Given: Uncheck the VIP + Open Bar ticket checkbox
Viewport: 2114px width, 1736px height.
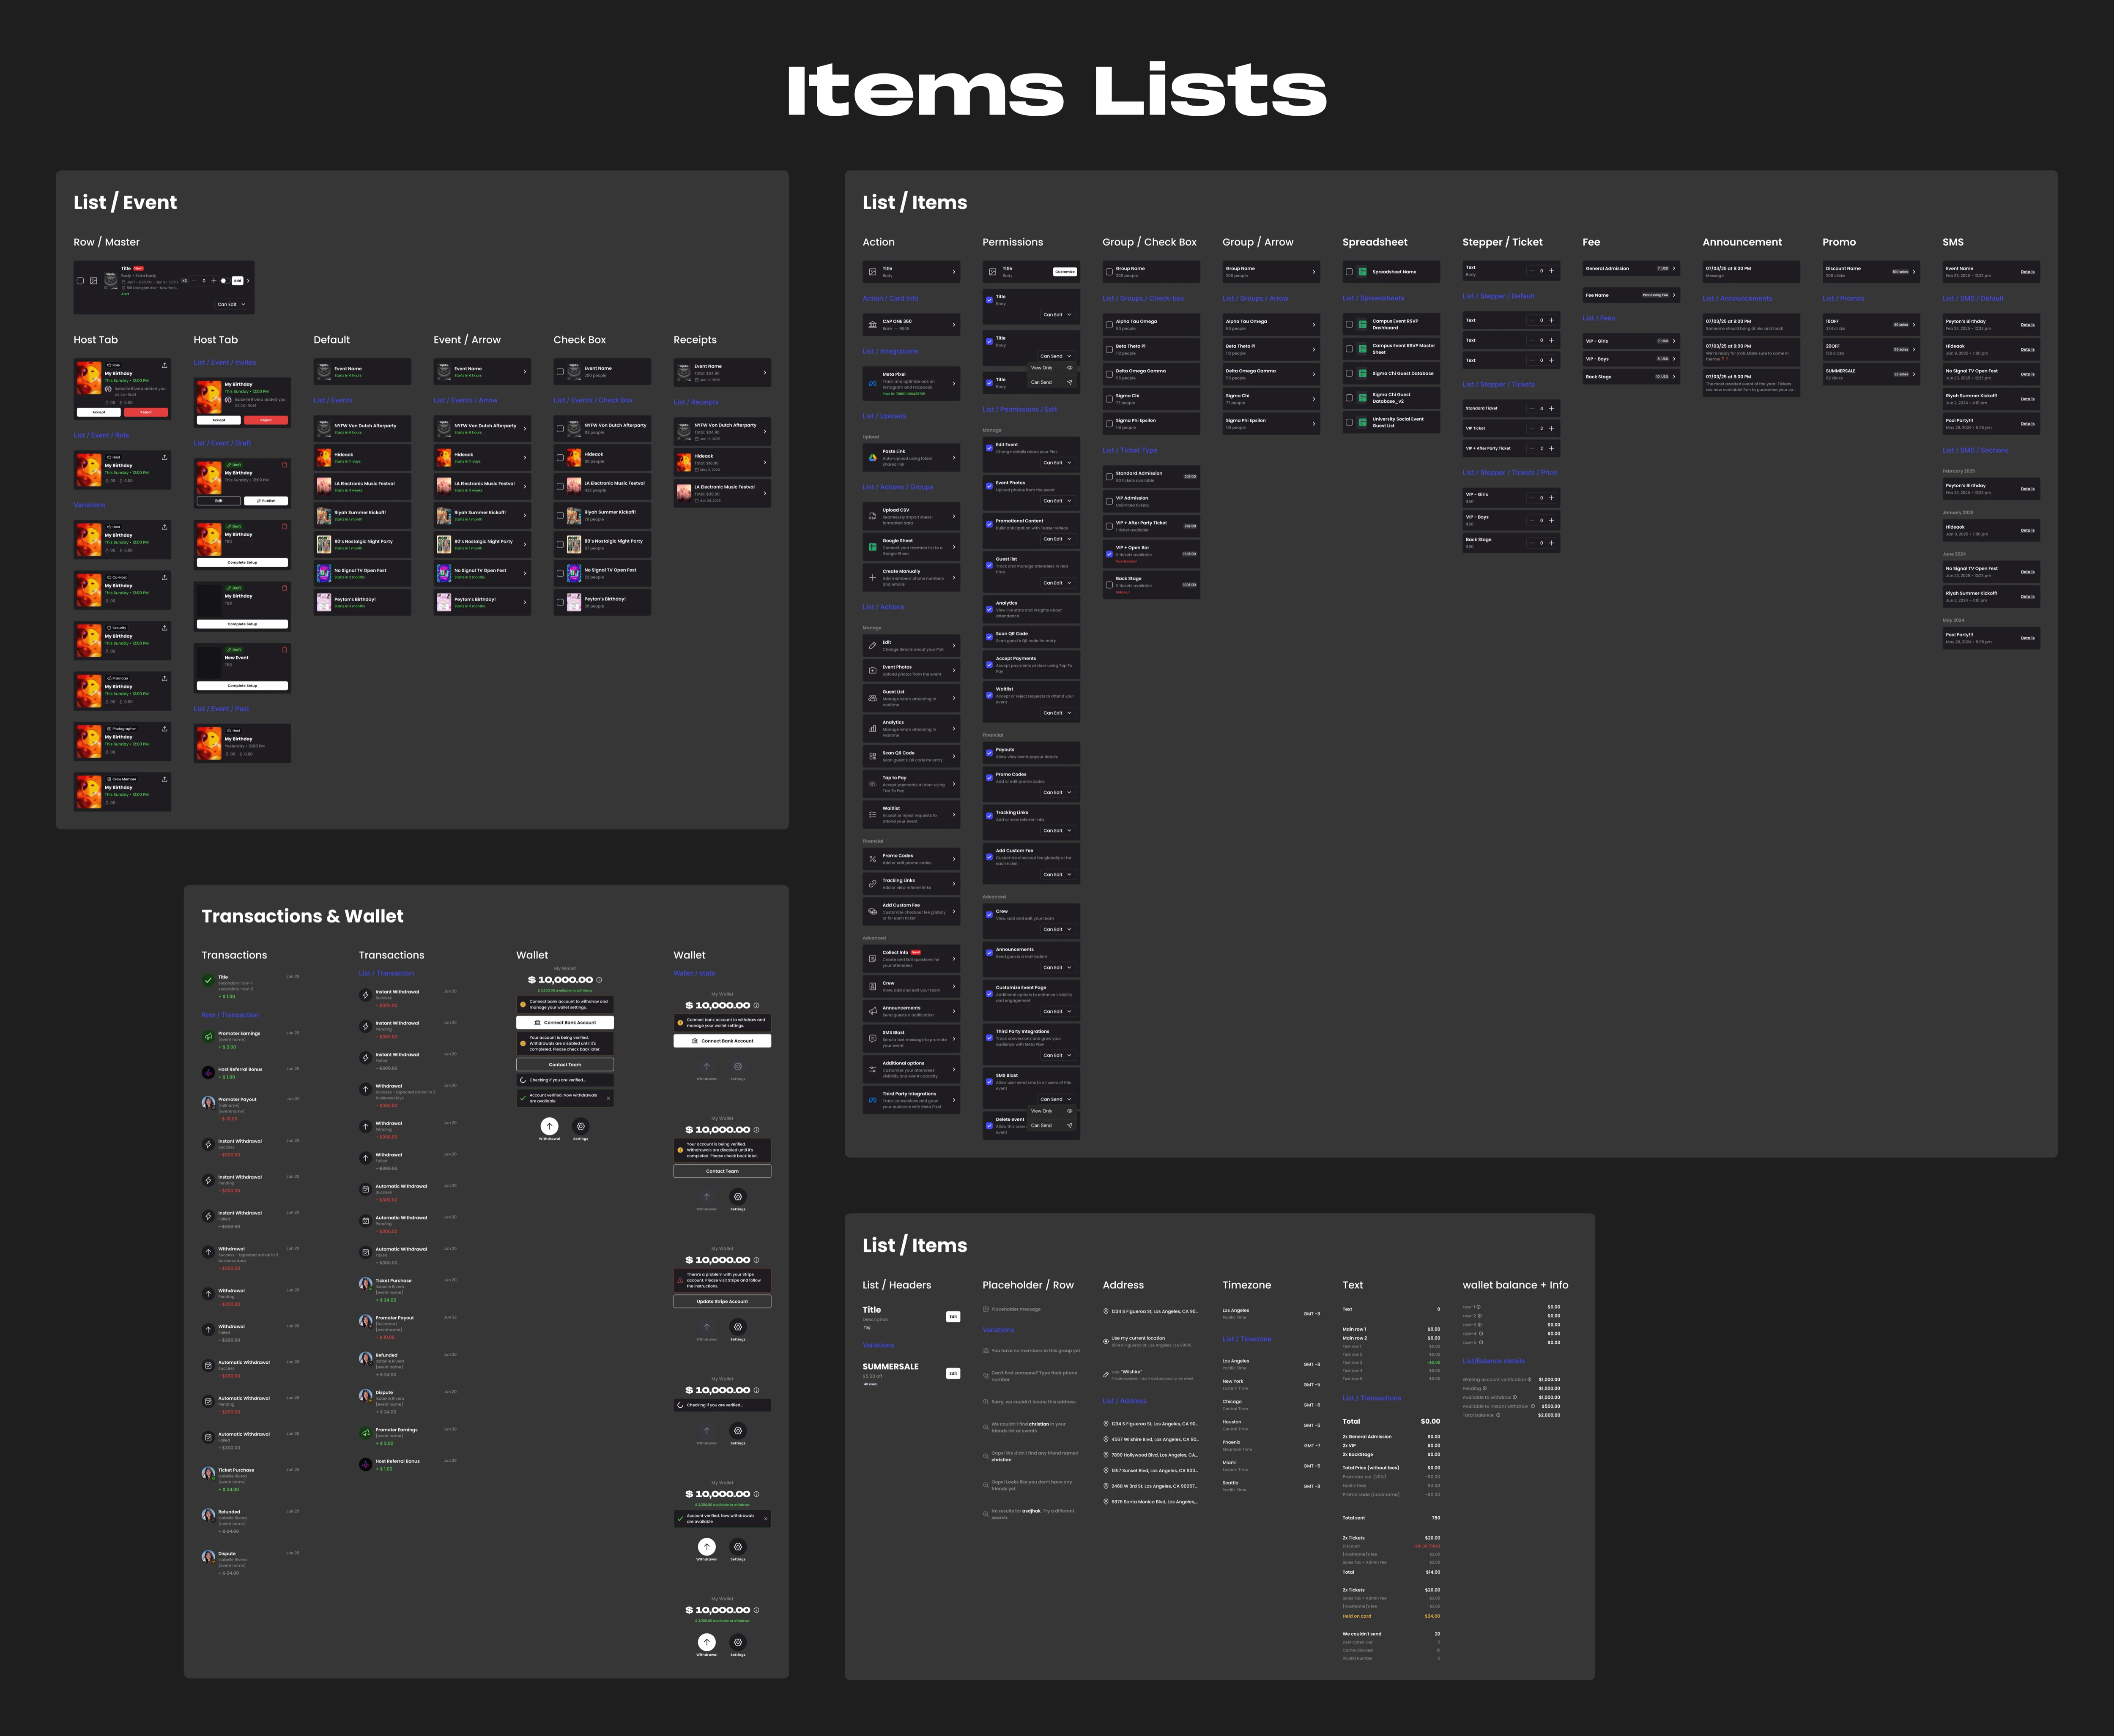Looking at the screenshot, I should [x=1109, y=554].
